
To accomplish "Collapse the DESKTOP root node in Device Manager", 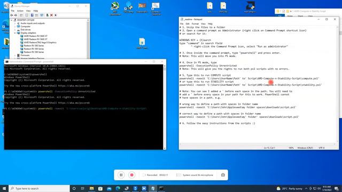I will pos(12,20).
